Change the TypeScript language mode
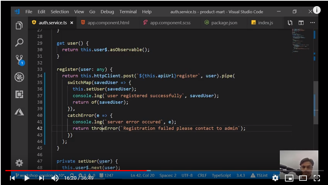The height and width of the screenshot is (185, 328). coord(221,175)
